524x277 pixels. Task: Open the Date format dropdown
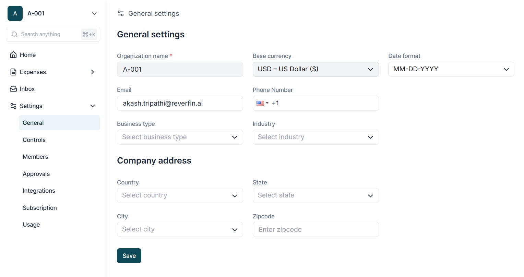click(x=451, y=69)
